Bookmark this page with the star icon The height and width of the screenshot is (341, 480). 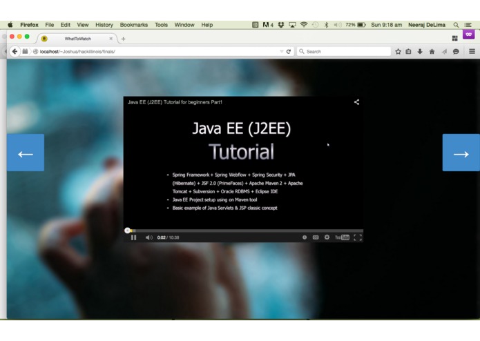click(398, 51)
